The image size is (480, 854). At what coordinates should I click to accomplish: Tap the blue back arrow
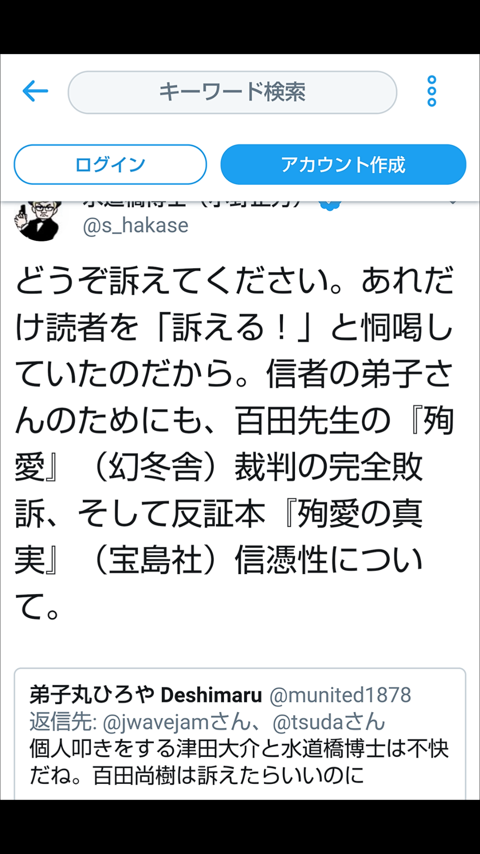coord(35,91)
